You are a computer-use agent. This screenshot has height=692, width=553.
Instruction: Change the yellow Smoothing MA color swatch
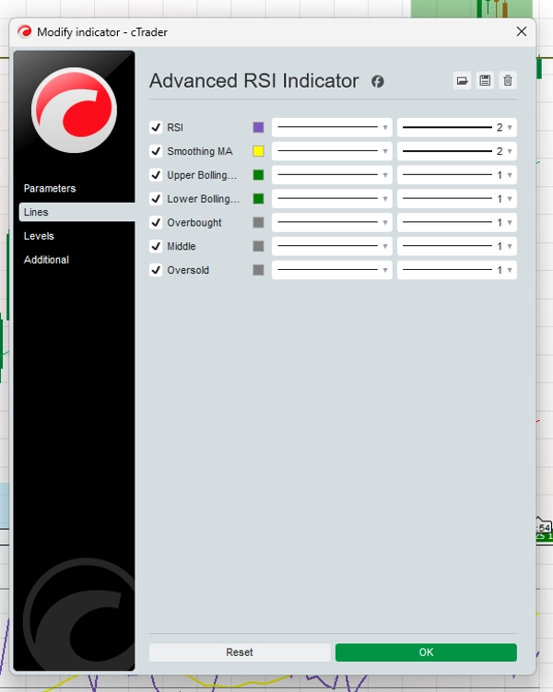(x=259, y=151)
